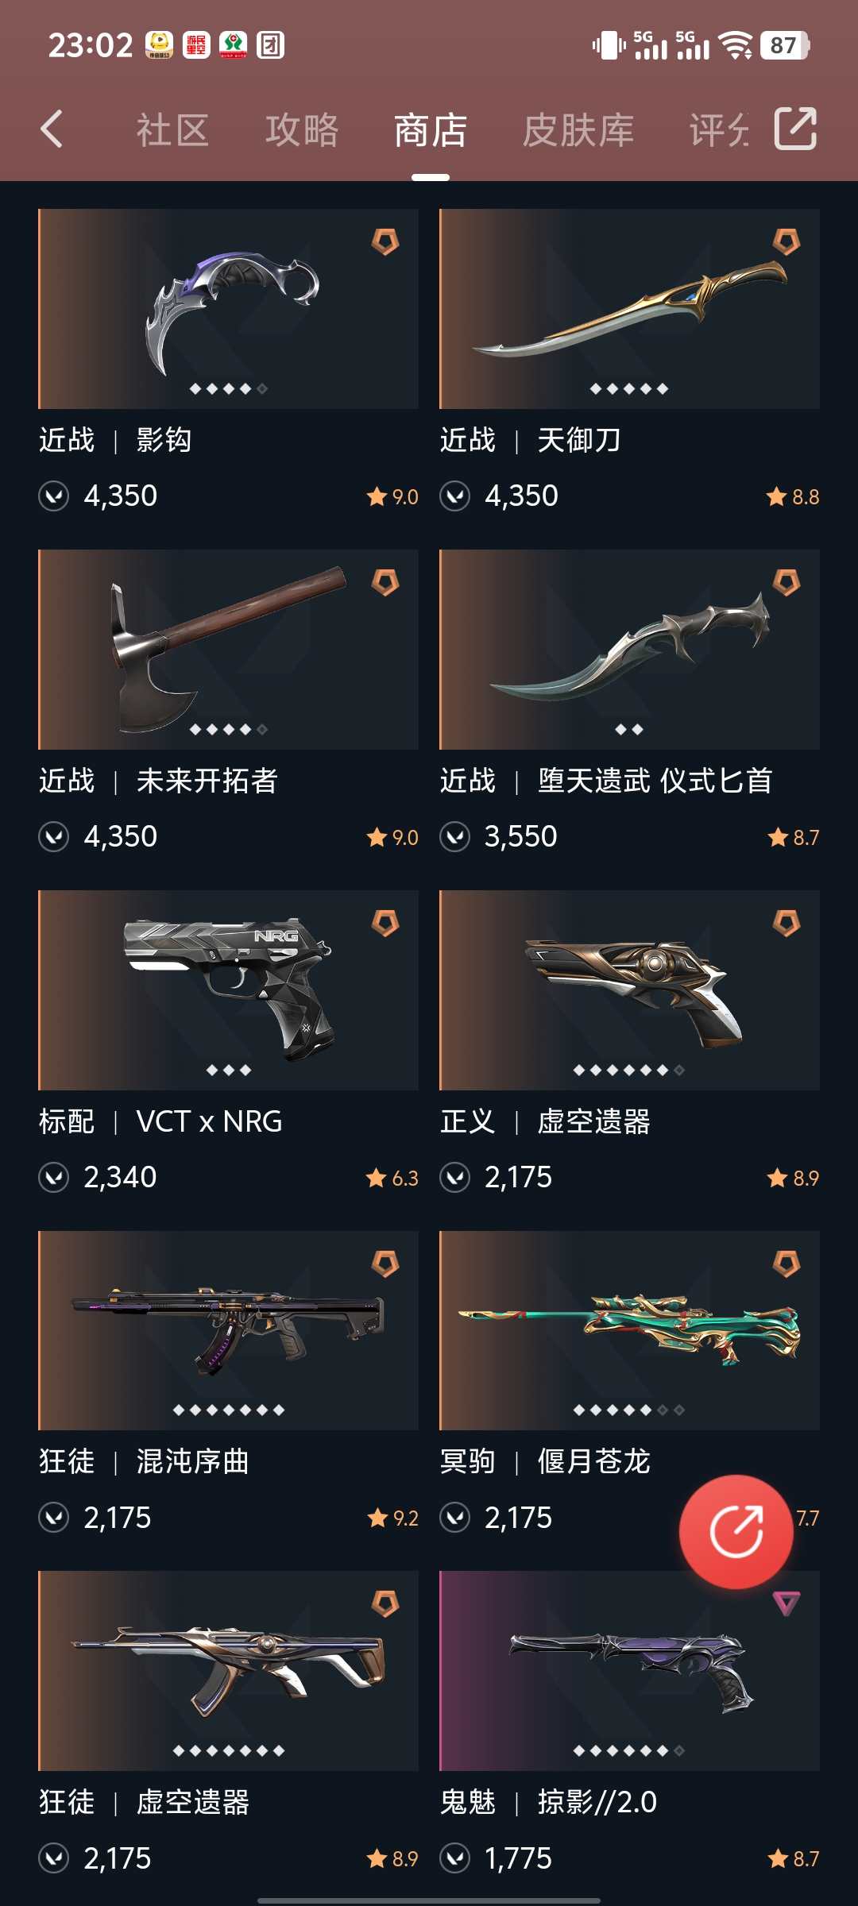Tap the orange tier badge on 影钩 card
858x1906 pixels.
[385, 241]
